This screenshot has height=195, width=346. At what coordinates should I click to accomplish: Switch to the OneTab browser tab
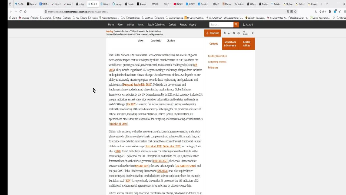coord(19,4)
